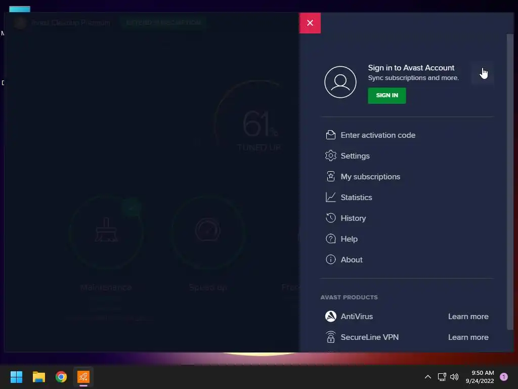Show hidden icons in system tray

tap(428, 377)
